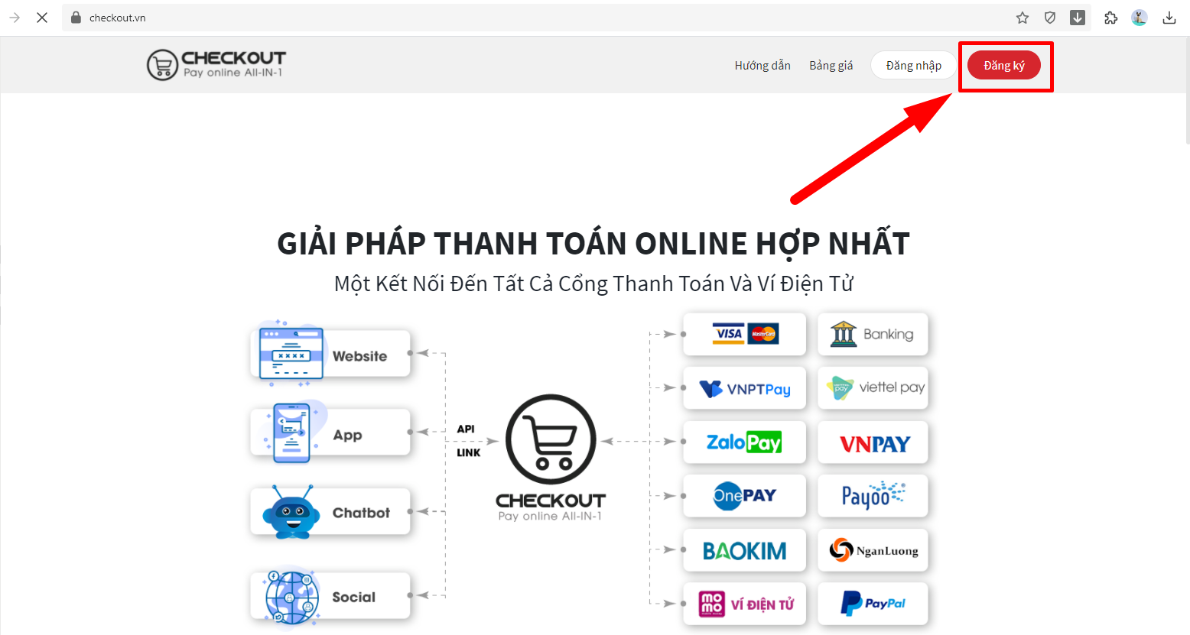
Task: Select the ZaloPay logo
Action: point(745,442)
